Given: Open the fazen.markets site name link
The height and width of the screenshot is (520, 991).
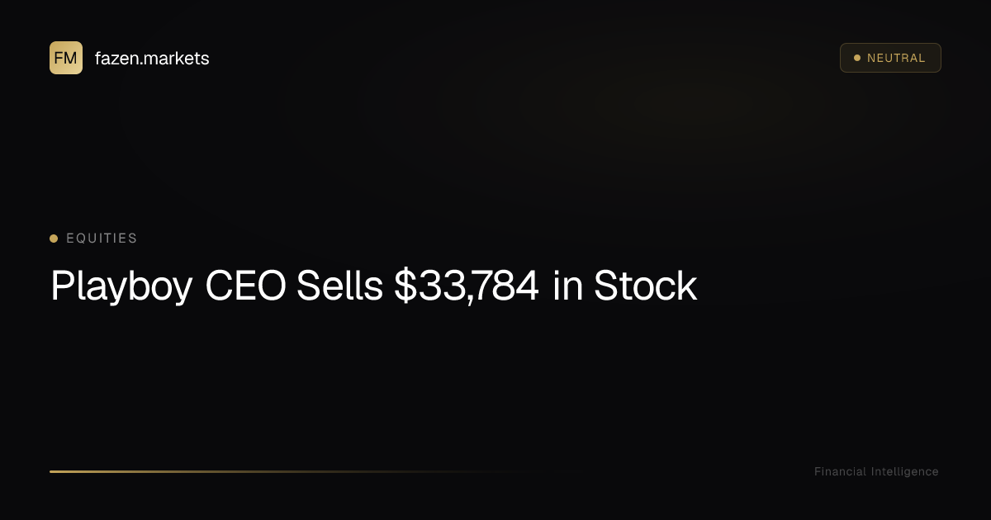Looking at the screenshot, I should click(152, 58).
